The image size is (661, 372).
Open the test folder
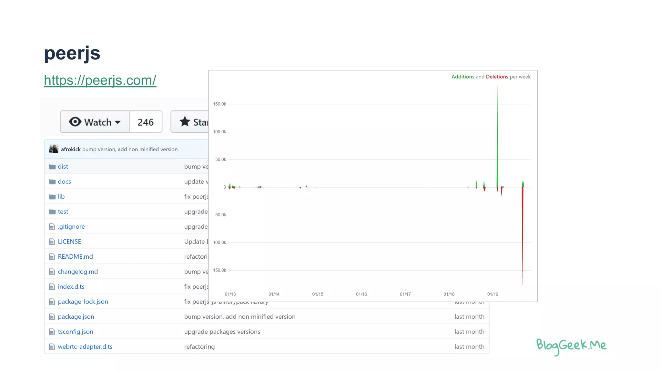pyautogui.click(x=63, y=212)
